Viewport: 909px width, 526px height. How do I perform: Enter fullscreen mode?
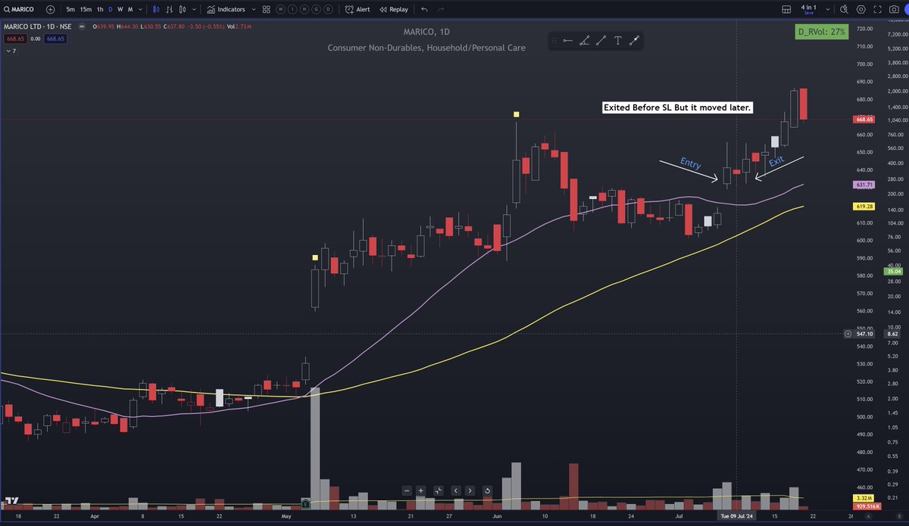(879, 10)
